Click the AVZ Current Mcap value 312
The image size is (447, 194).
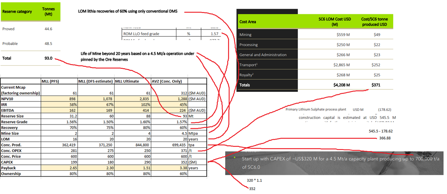[x=183, y=93]
